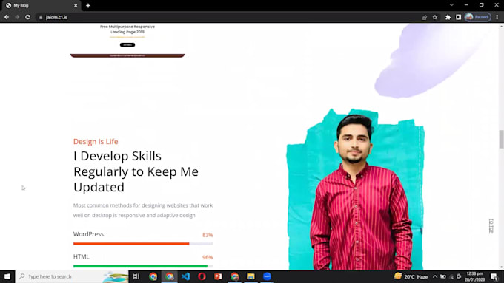
Task: Click the battery status tray icon
Action: pos(443,276)
